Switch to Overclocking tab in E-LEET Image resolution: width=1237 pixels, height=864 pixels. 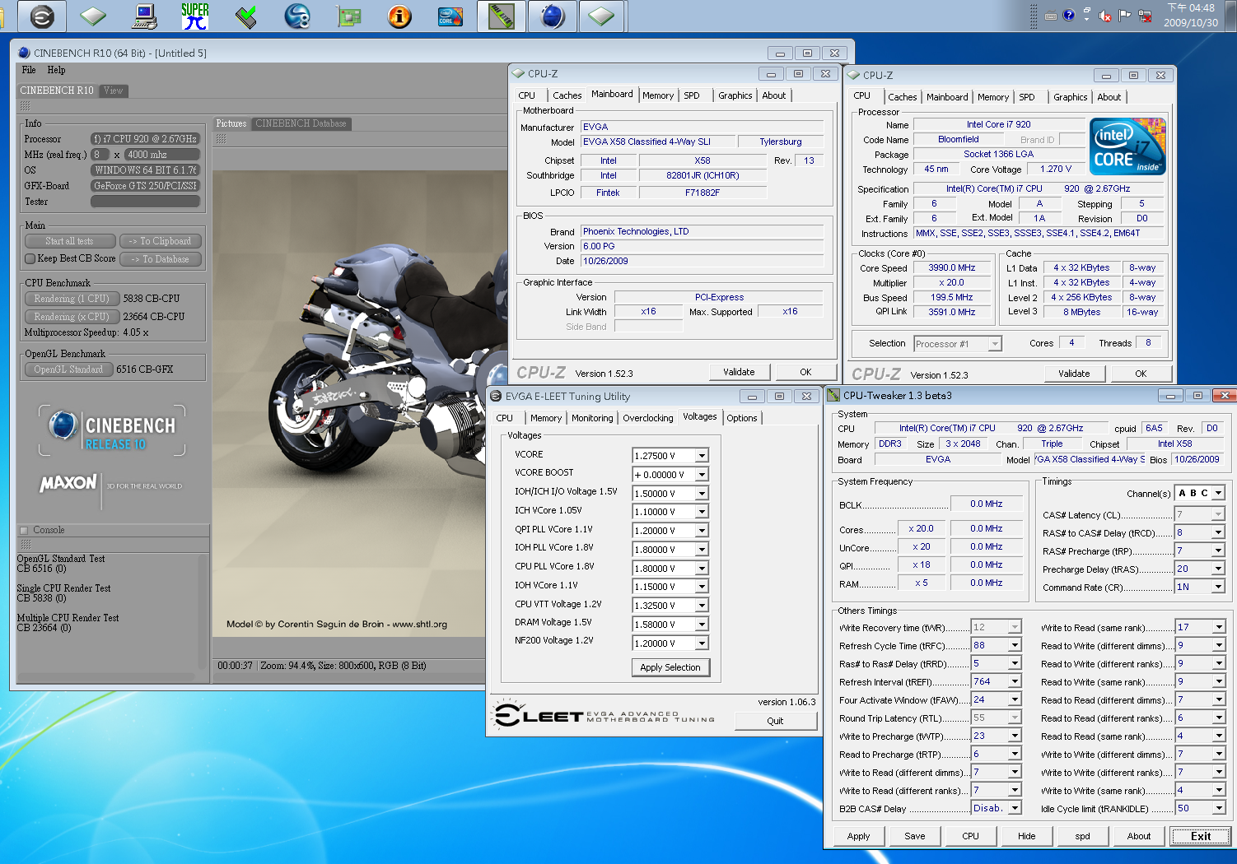coord(647,418)
